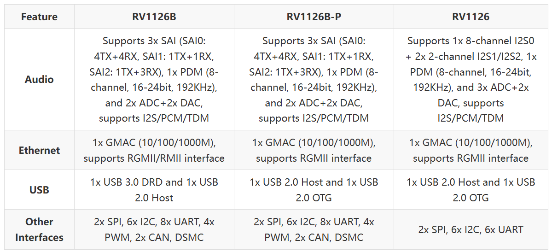Viewport: 552px width, 252px height.
Task: Click the USB 3.0 DRD cell
Action: click(154, 190)
